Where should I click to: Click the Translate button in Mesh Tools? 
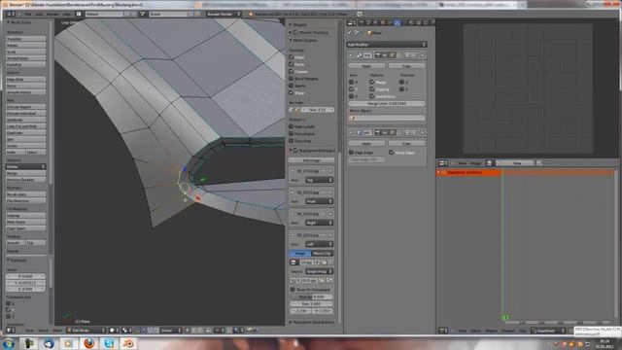tap(26, 39)
